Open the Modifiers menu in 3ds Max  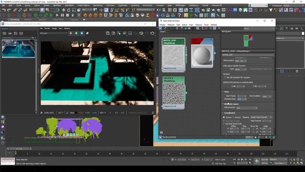click(57, 5)
